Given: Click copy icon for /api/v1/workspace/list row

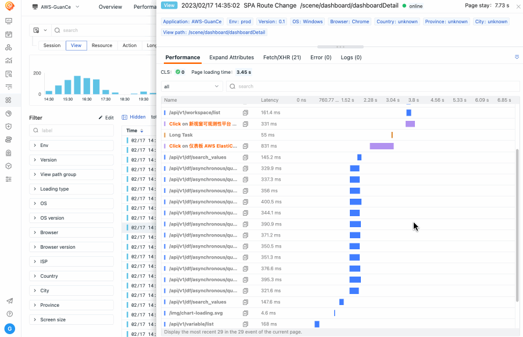Looking at the screenshot, I should point(245,113).
